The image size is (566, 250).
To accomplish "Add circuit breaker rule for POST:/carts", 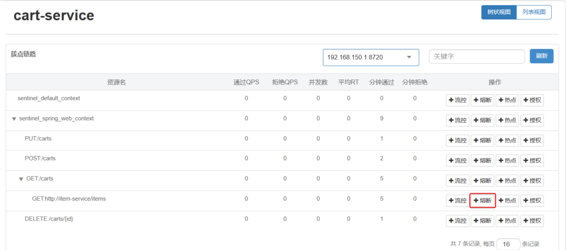I will (482, 160).
